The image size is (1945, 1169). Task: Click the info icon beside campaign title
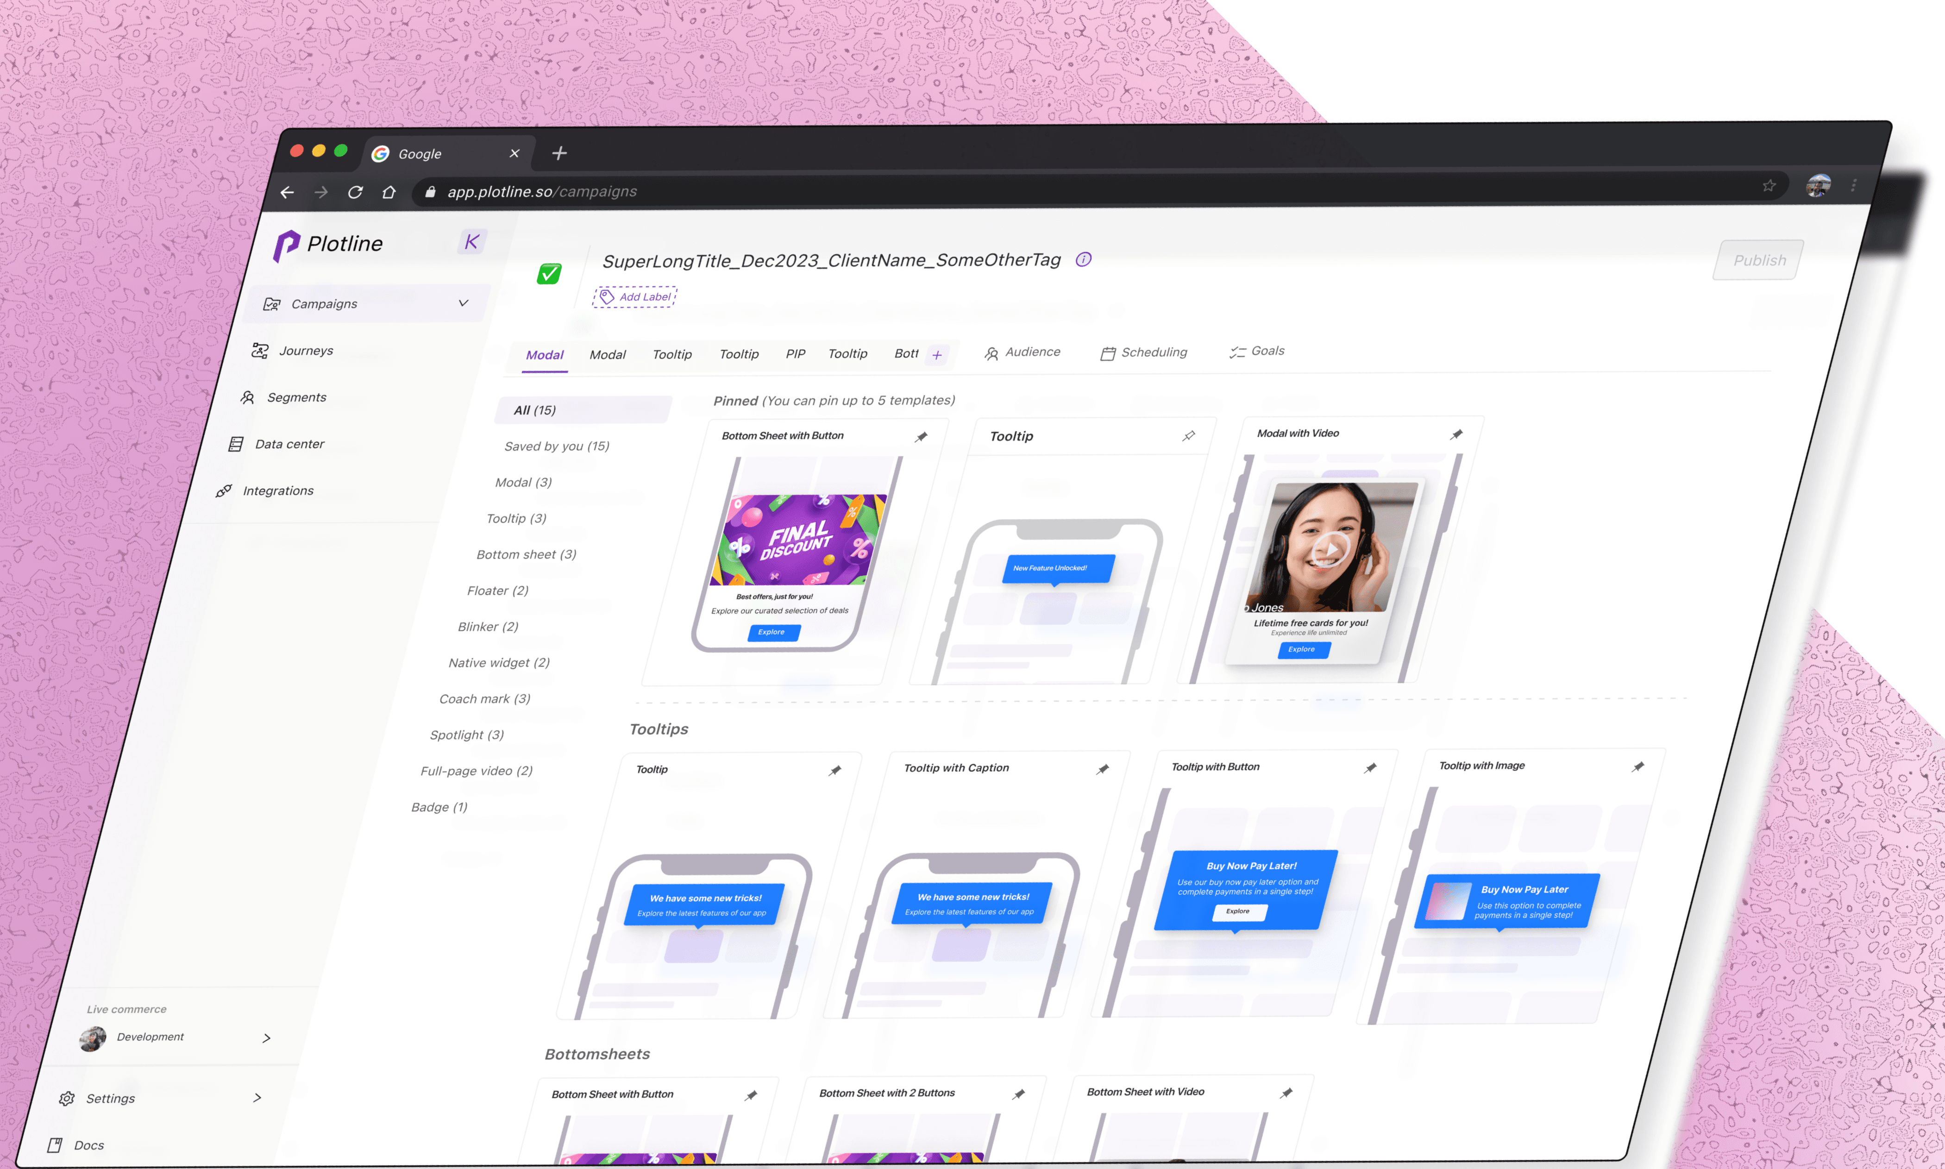(x=1084, y=259)
